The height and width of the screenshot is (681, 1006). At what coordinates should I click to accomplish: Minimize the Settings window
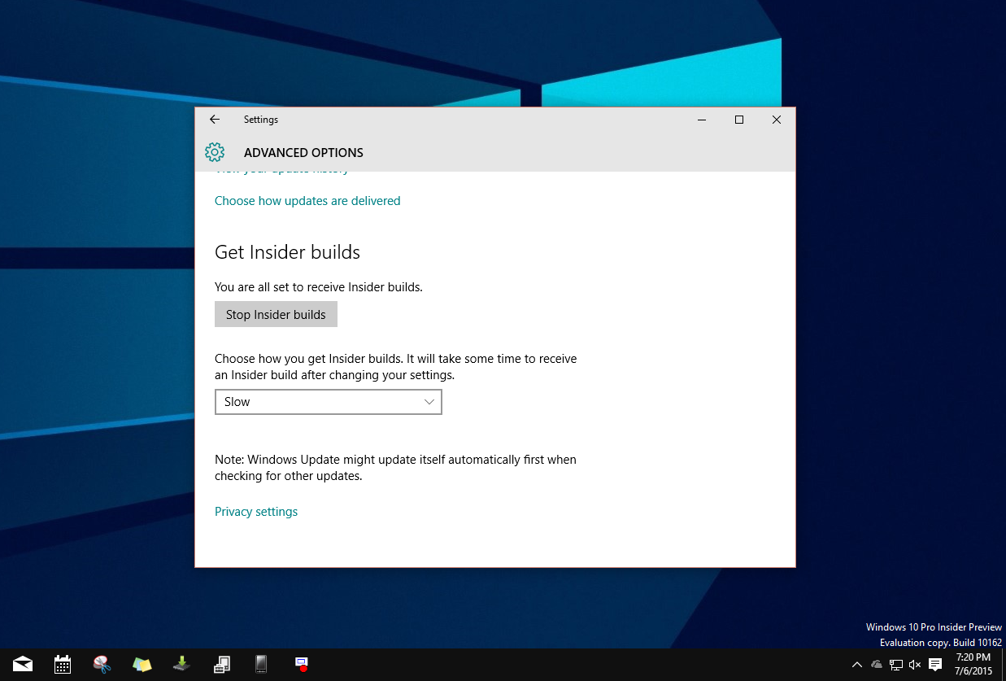click(702, 120)
